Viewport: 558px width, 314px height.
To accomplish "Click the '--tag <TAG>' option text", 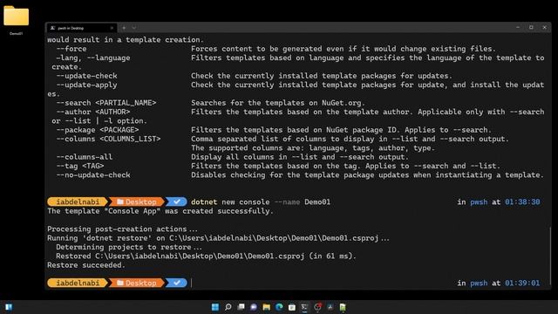I will [x=80, y=166].
